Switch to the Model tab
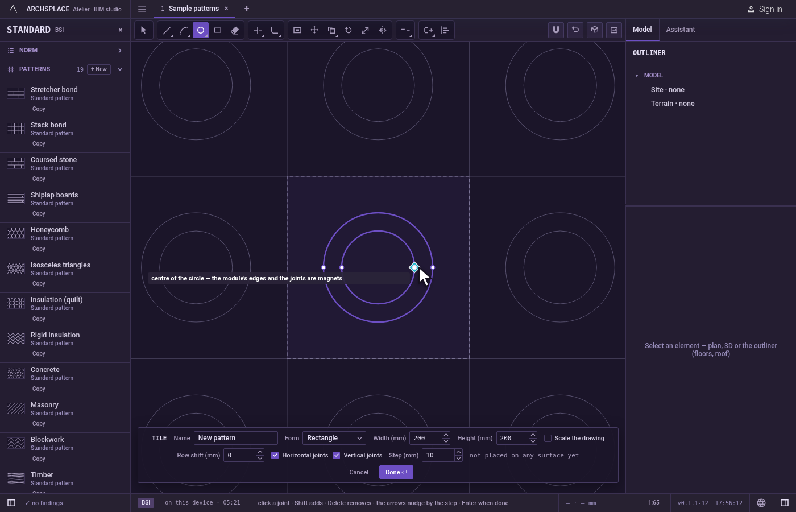The image size is (796, 512). coord(642,30)
